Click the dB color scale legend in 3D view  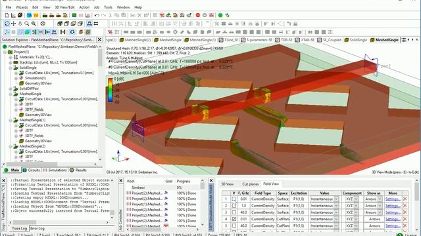pyautogui.click(x=110, y=90)
